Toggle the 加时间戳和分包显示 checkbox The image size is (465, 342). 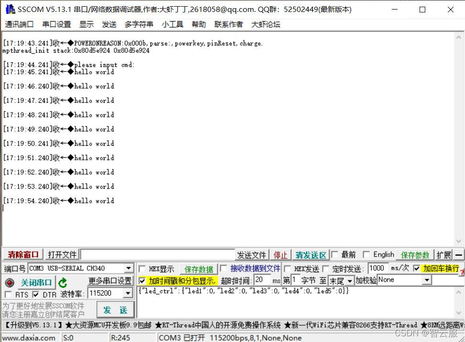point(142,281)
